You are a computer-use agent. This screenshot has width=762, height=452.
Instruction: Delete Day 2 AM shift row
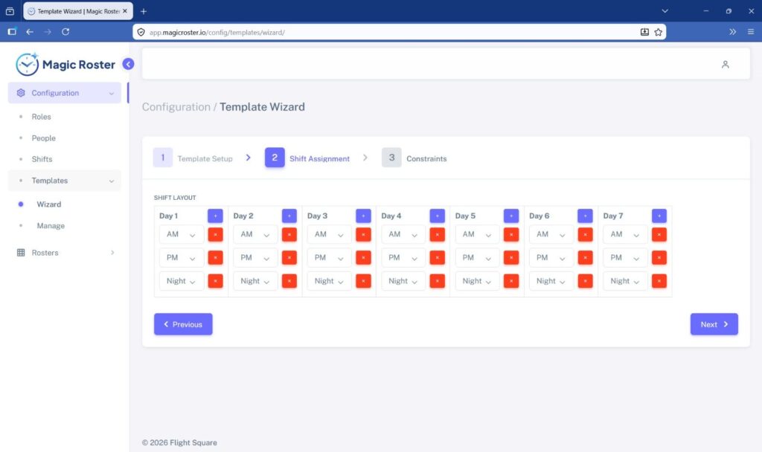pos(289,234)
